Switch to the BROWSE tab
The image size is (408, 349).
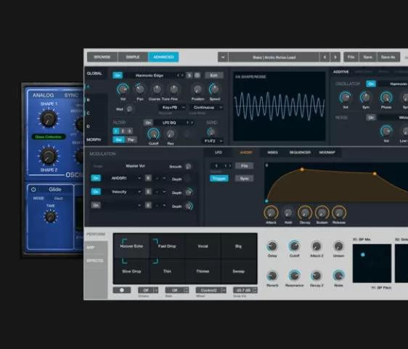[x=102, y=57]
